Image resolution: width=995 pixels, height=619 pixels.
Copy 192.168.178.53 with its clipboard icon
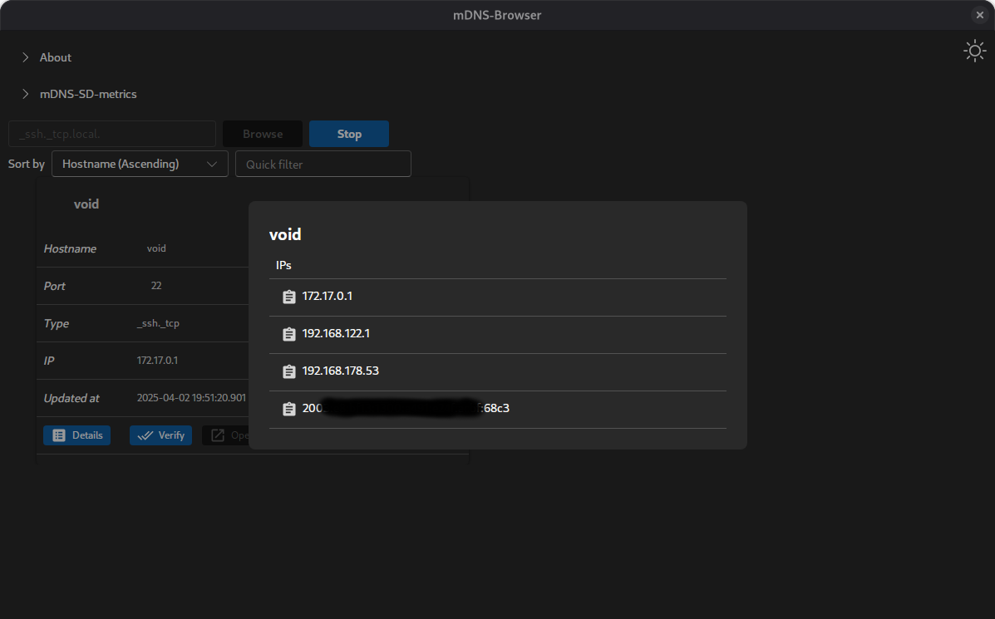click(288, 371)
